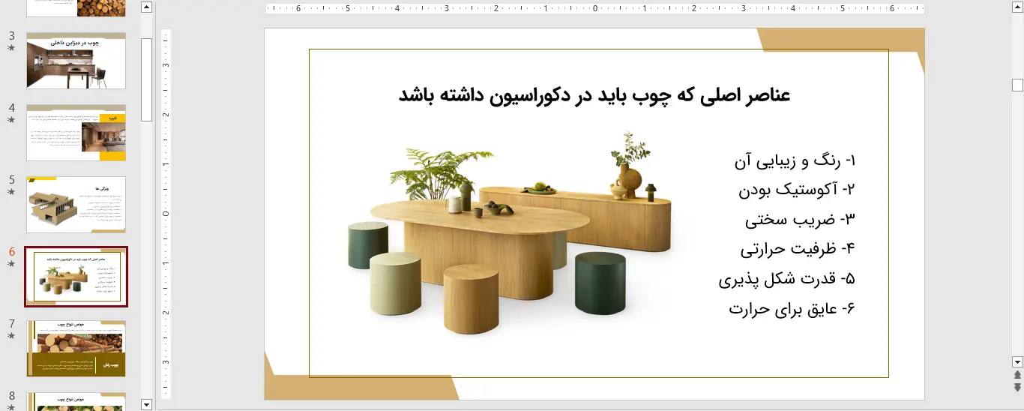This screenshot has width=1024, height=411.
Task: Click the slide editor vertical scrollbar thumb
Action: tap(1017, 84)
